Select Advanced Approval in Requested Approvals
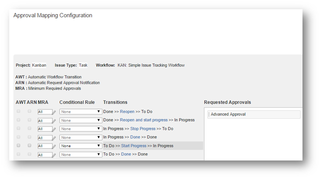 pyautogui.click(x=229, y=114)
